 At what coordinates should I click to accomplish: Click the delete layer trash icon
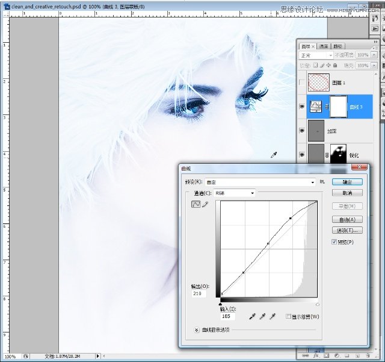[x=368, y=355]
